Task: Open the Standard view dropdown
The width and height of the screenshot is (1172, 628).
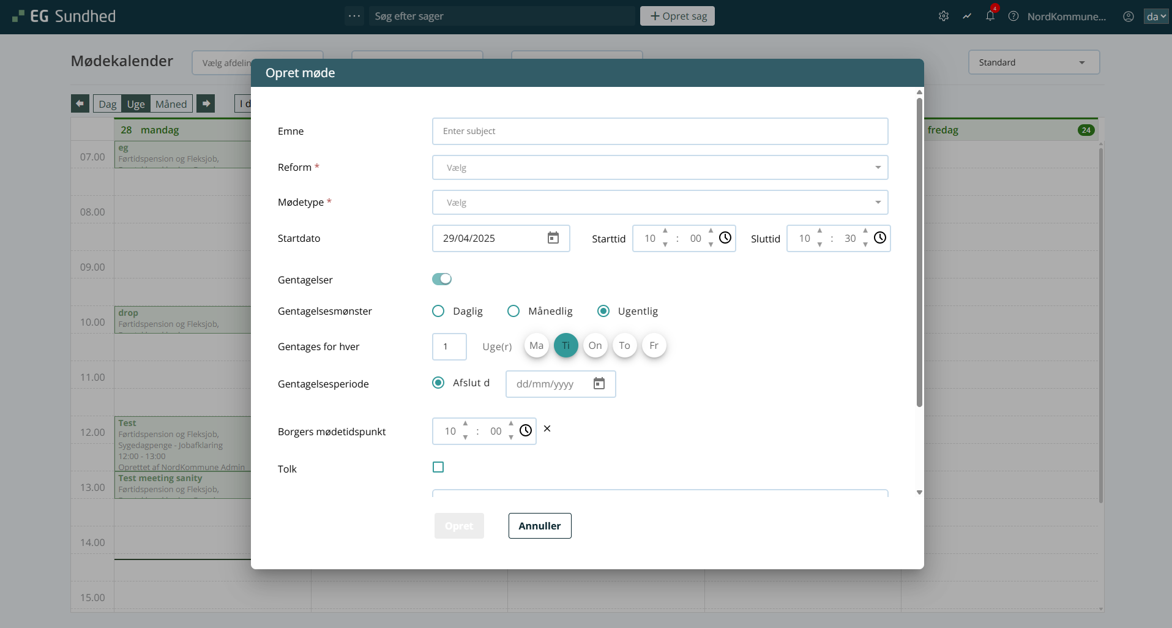Action: [x=1033, y=62]
